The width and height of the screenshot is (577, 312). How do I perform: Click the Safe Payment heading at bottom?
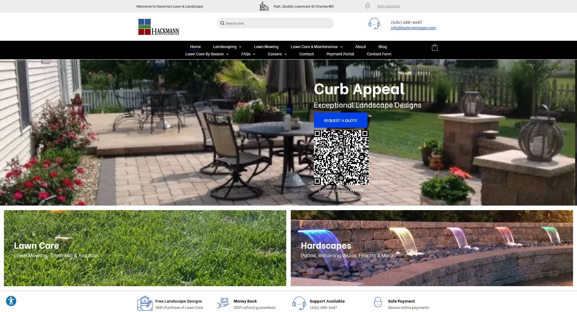point(401,301)
